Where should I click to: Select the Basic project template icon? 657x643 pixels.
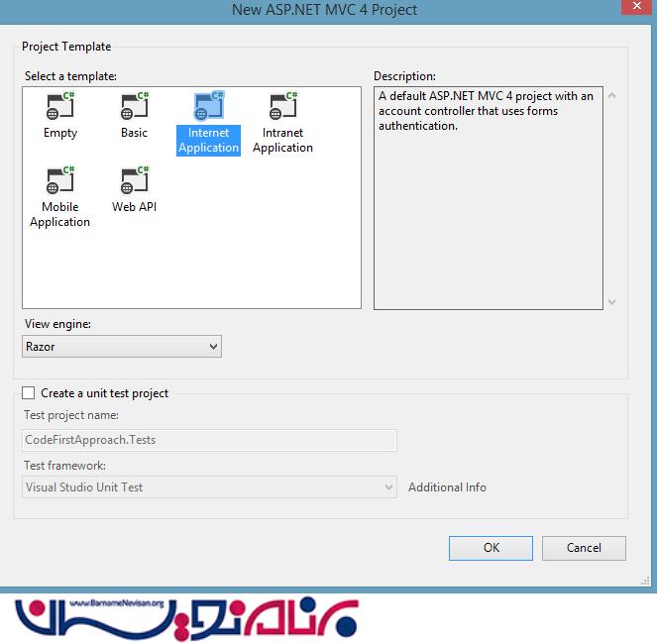click(135, 106)
